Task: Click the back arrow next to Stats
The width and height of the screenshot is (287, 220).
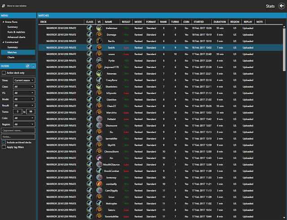Action: (x=282, y=6)
